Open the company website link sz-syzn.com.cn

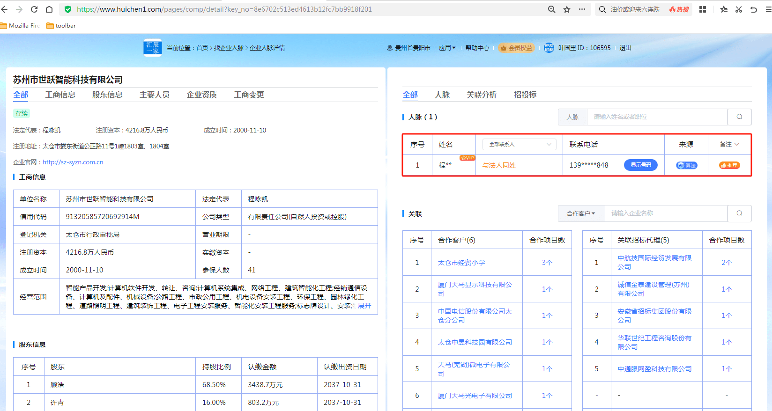(x=73, y=162)
